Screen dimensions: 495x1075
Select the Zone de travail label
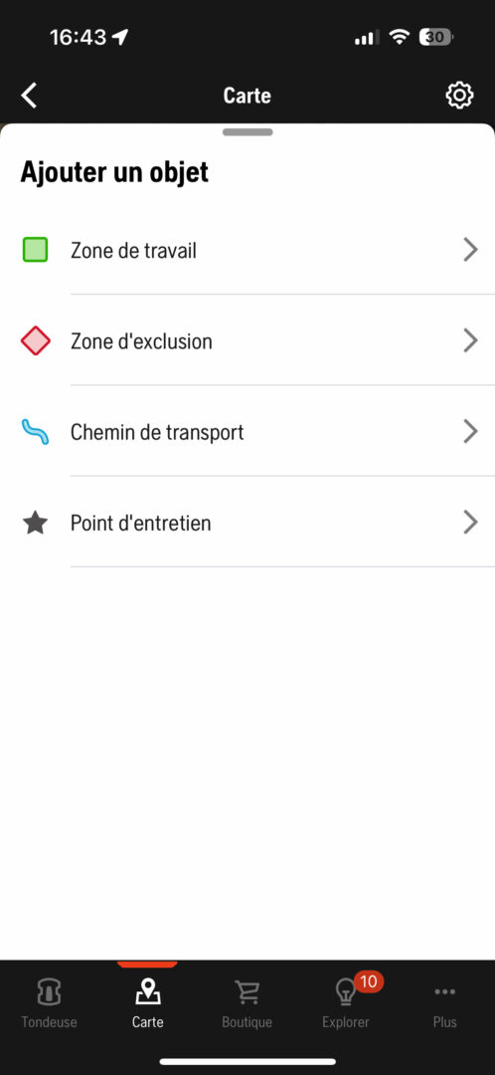pos(133,250)
